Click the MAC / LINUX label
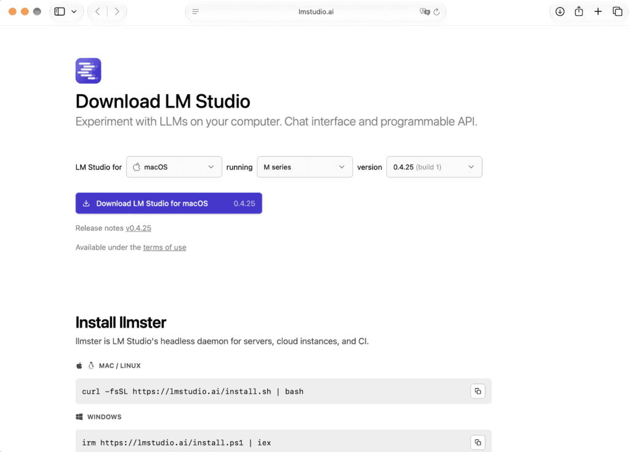The height and width of the screenshot is (452, 630). (x=120, y=366)
